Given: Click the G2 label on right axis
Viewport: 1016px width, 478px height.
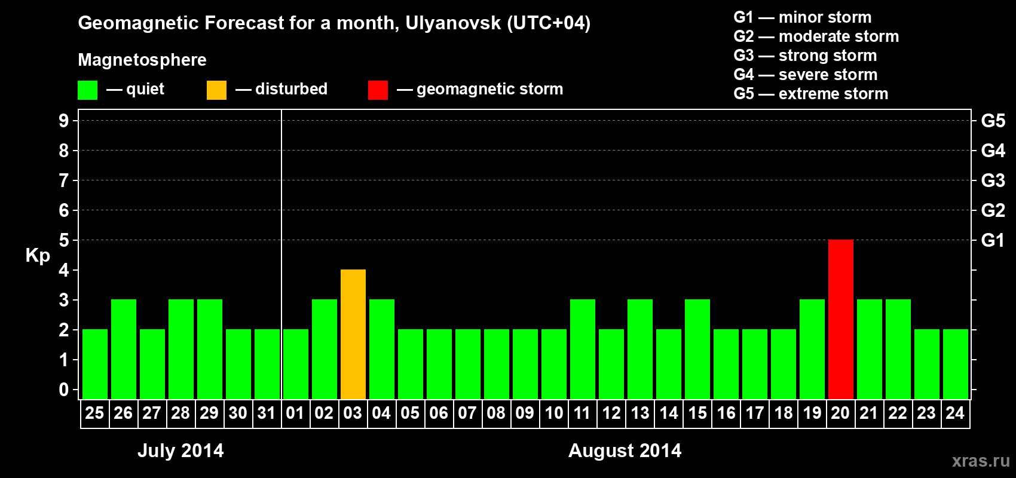Looking at the screenshot, I should point(993,210).
